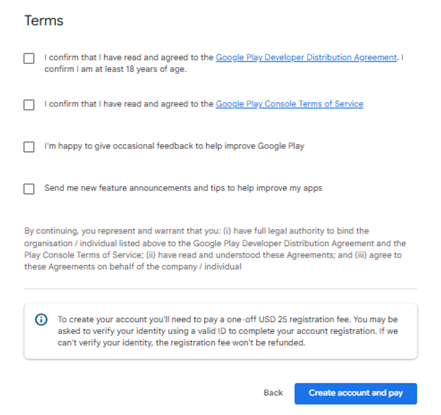Click the Terms of Service checkbox label text

point(127,104)
